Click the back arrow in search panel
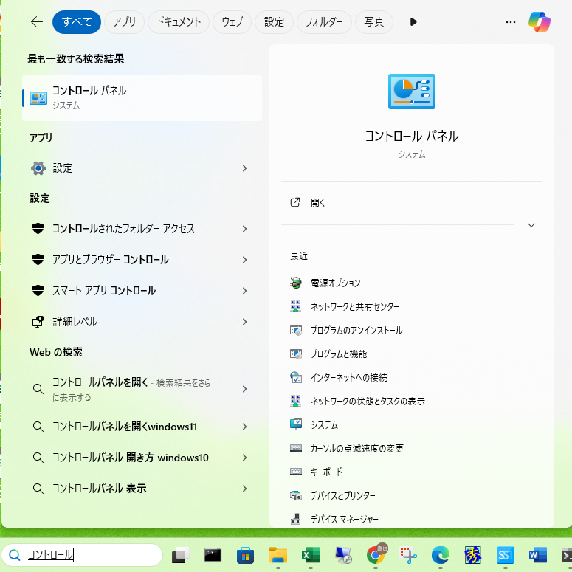The width and height of the screenshot is (572, 572). [x=37, y=22]
